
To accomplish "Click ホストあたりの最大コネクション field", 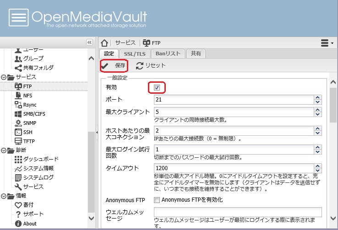I will [x=234, y=131].
